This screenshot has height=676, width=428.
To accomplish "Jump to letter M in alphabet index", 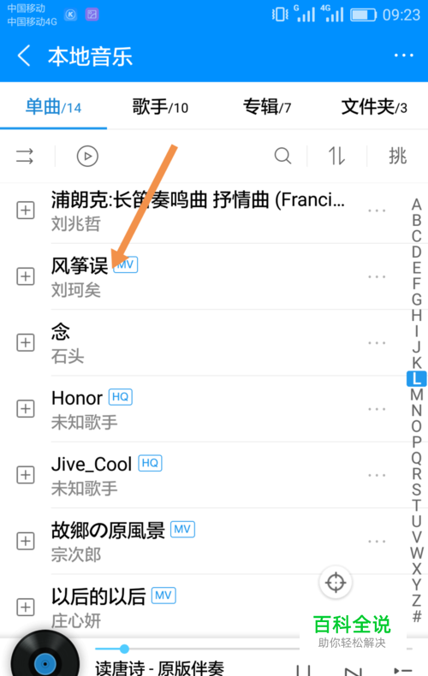I will coord(416,394).
